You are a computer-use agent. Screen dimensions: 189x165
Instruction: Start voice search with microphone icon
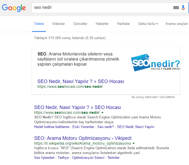click(x=183, y=8)
